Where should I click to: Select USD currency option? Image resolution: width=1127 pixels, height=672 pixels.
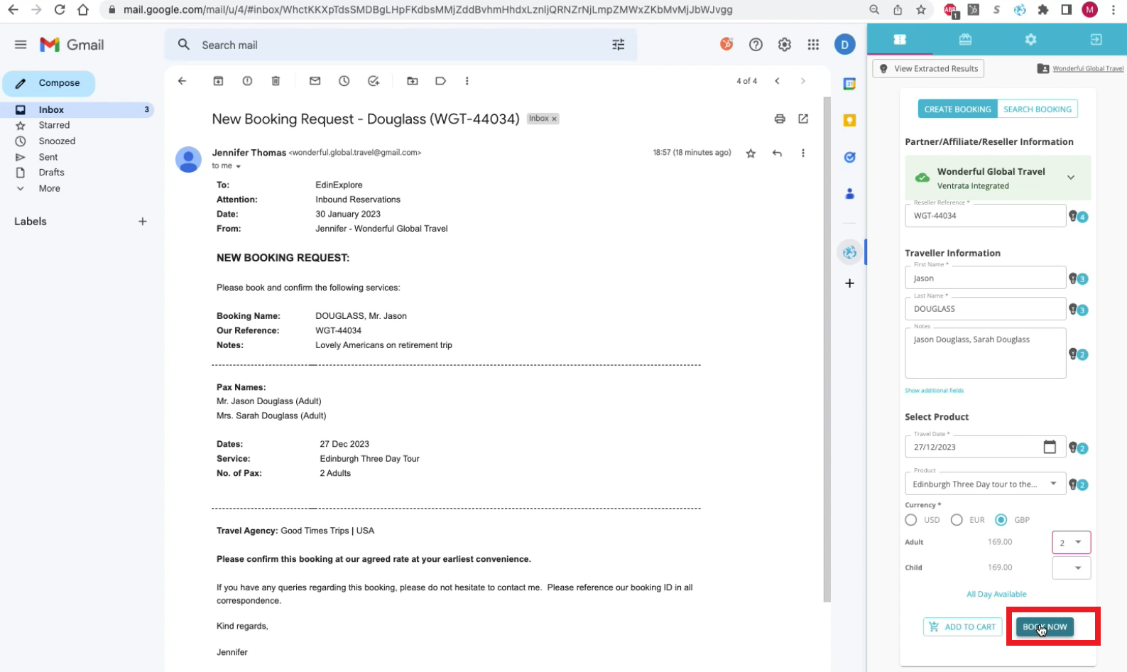click(911, 520)
